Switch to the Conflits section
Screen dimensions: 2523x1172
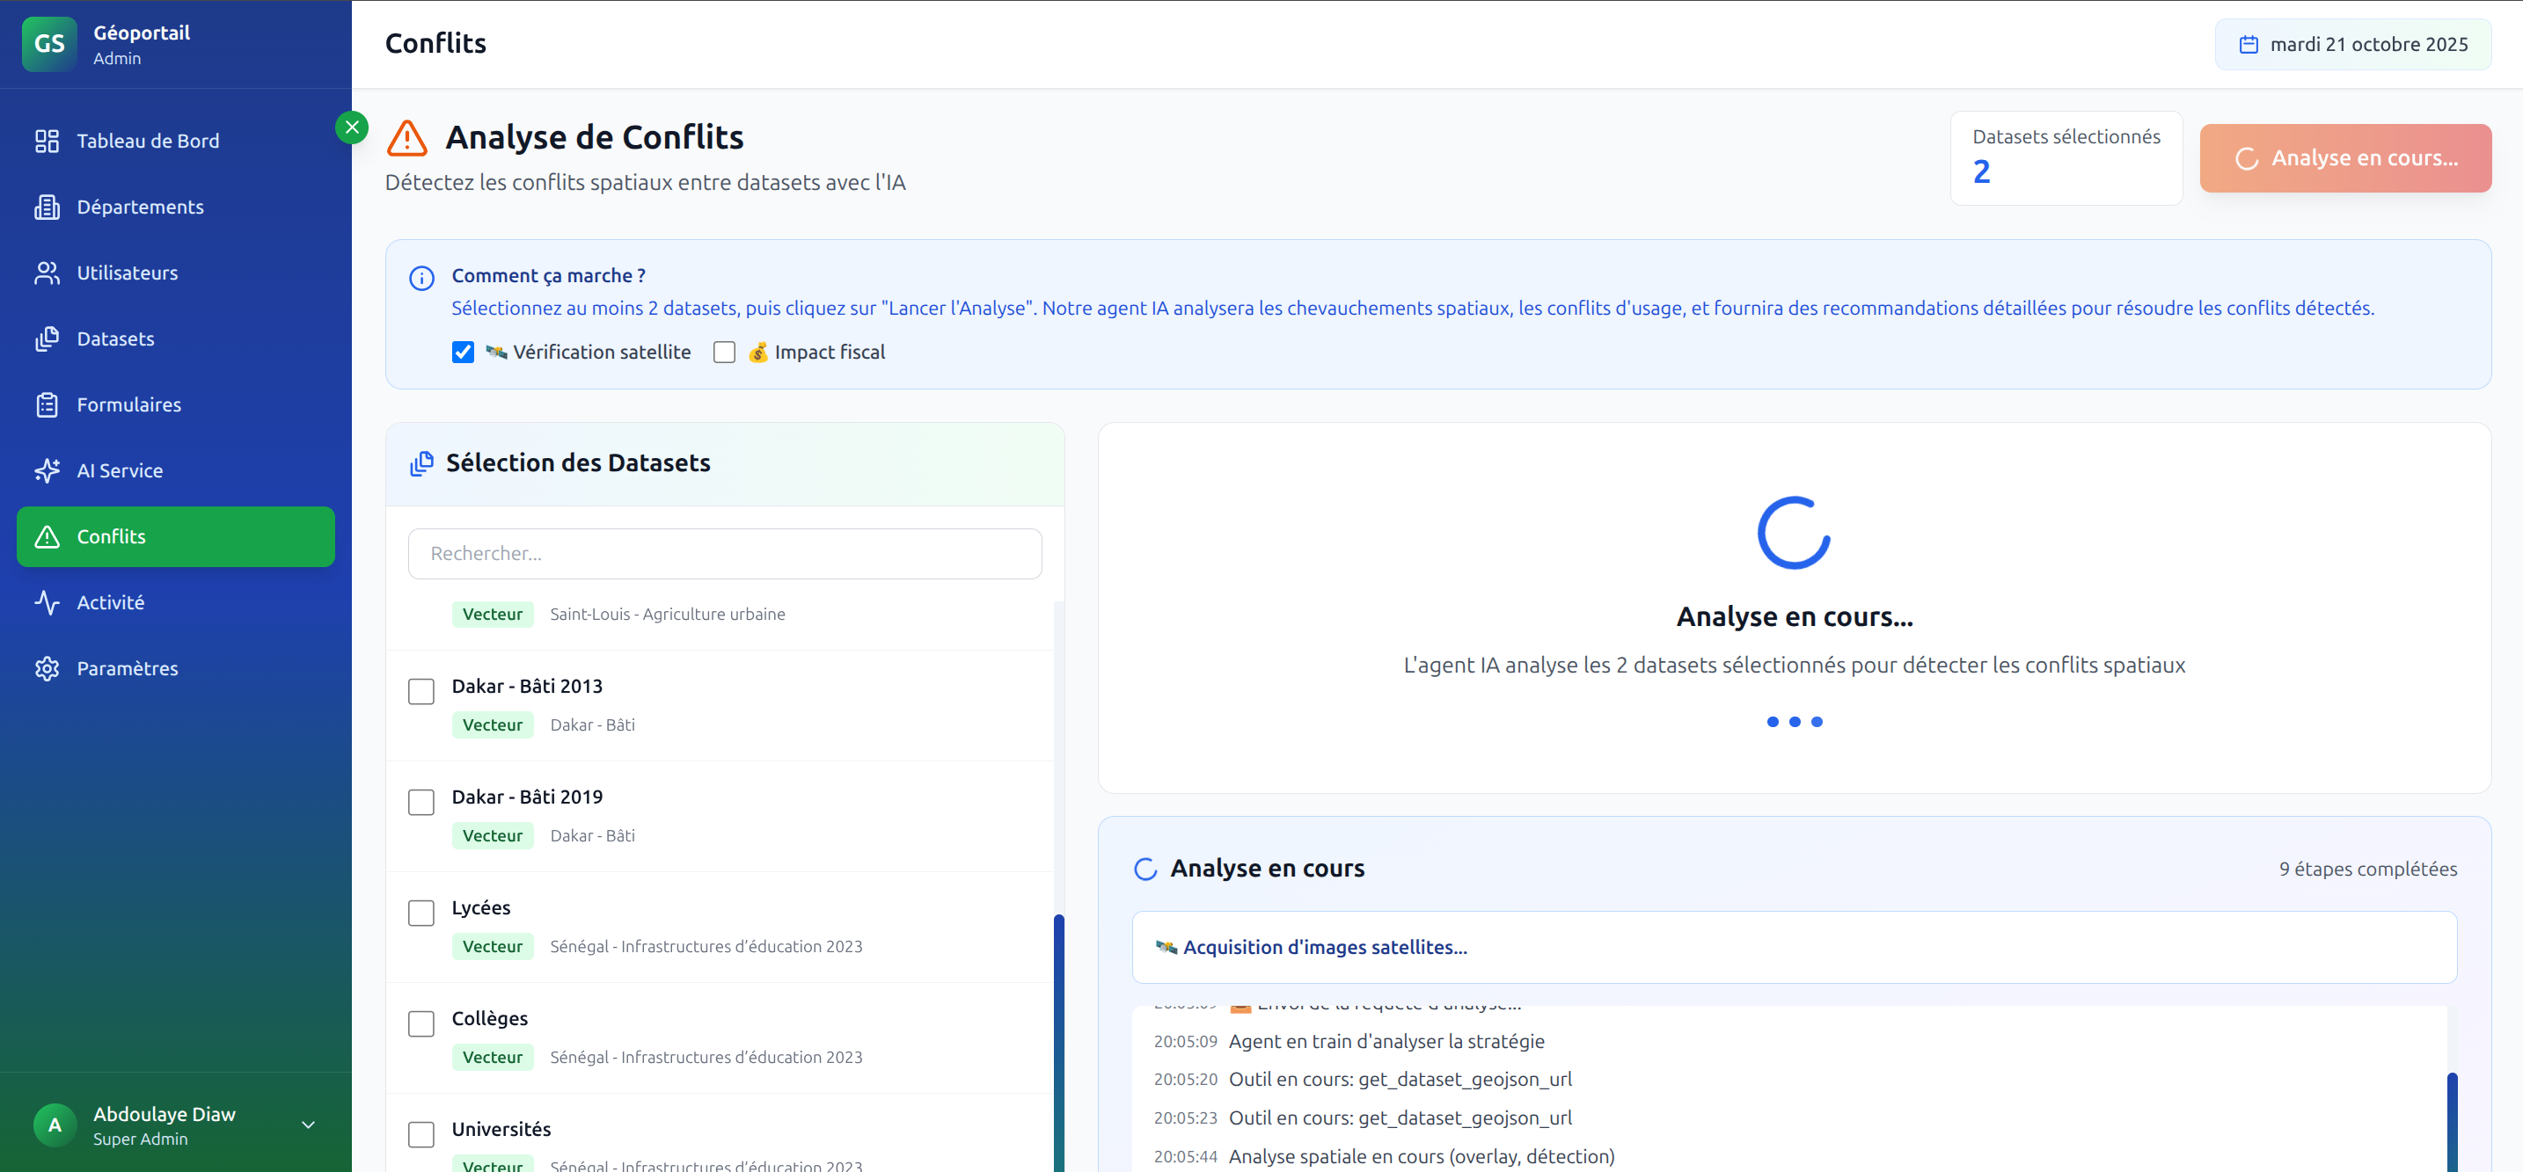[113, 536]
